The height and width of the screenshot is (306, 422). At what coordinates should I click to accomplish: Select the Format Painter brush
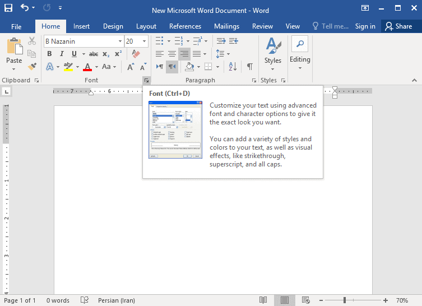[32, 66]
